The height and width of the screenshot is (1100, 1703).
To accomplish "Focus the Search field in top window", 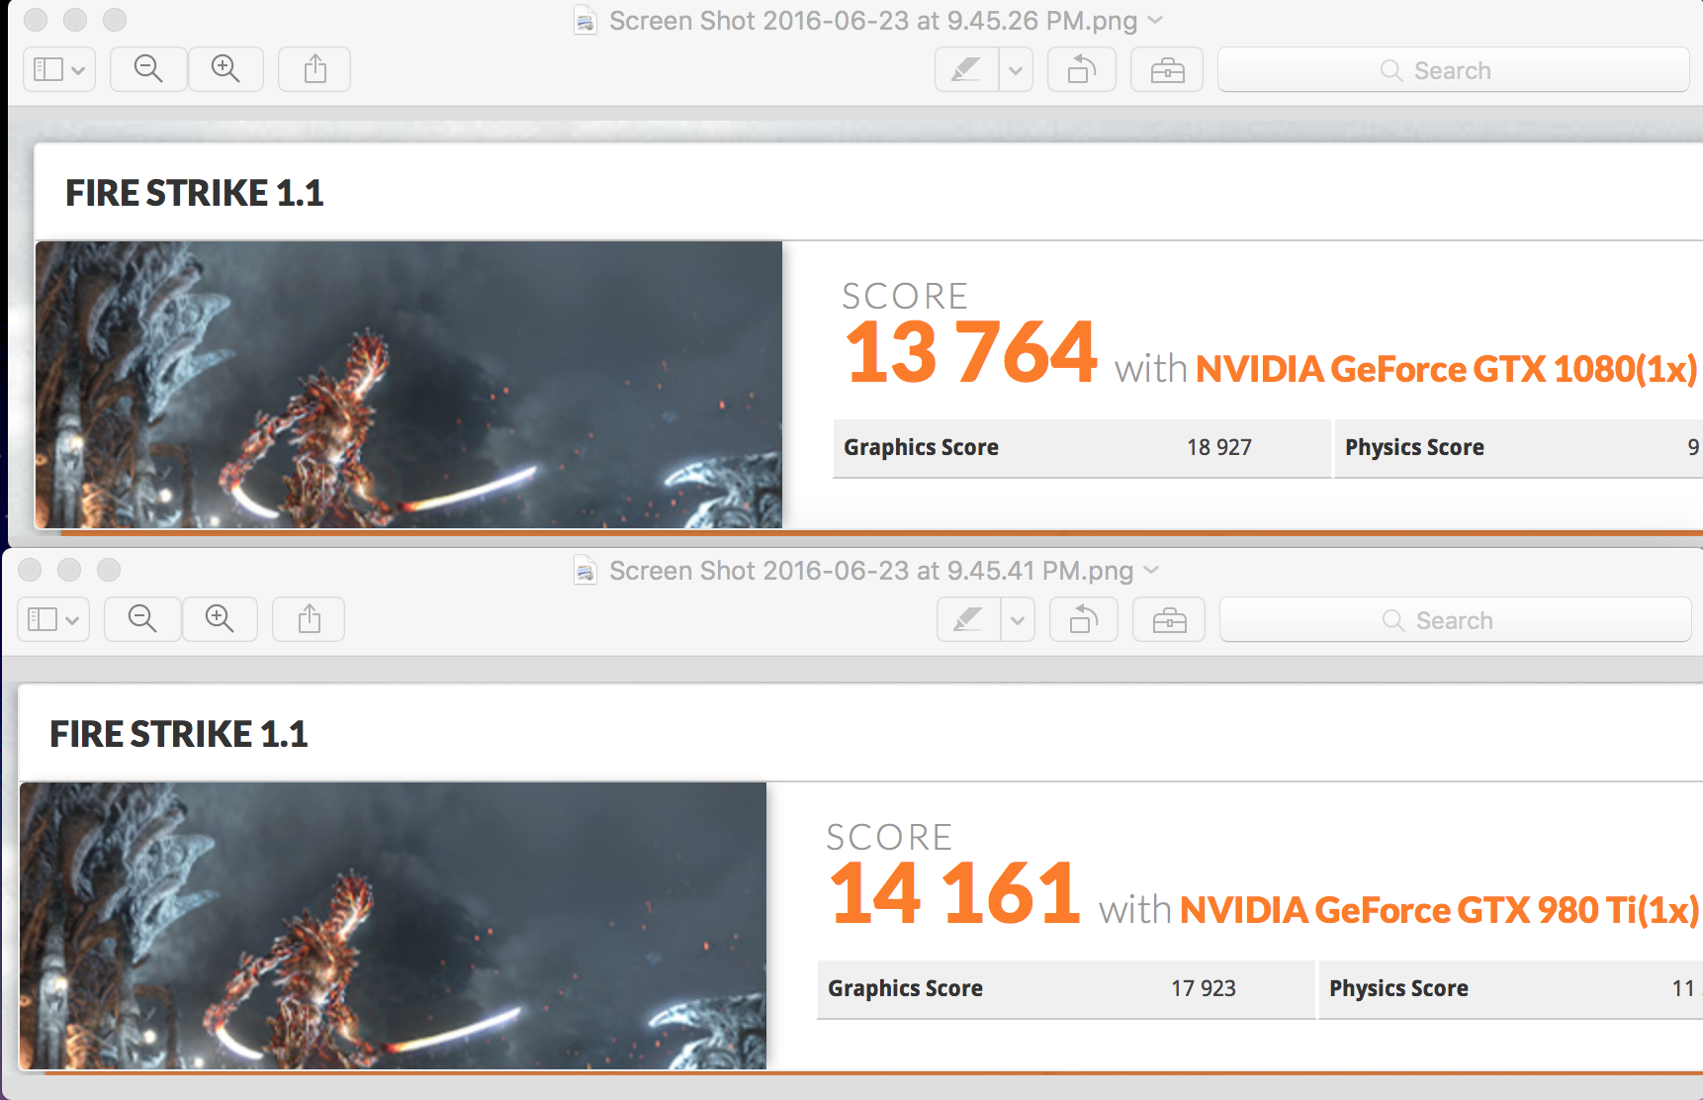I will [x=1453, y=70].
